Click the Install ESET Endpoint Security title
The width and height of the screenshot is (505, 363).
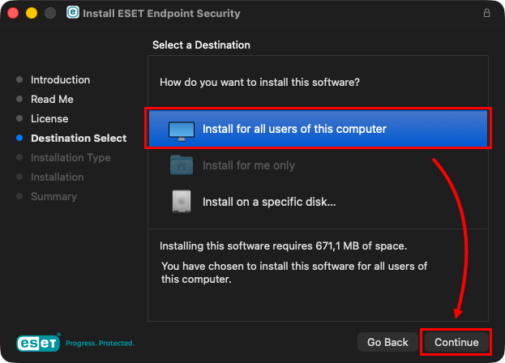(161, 14)
